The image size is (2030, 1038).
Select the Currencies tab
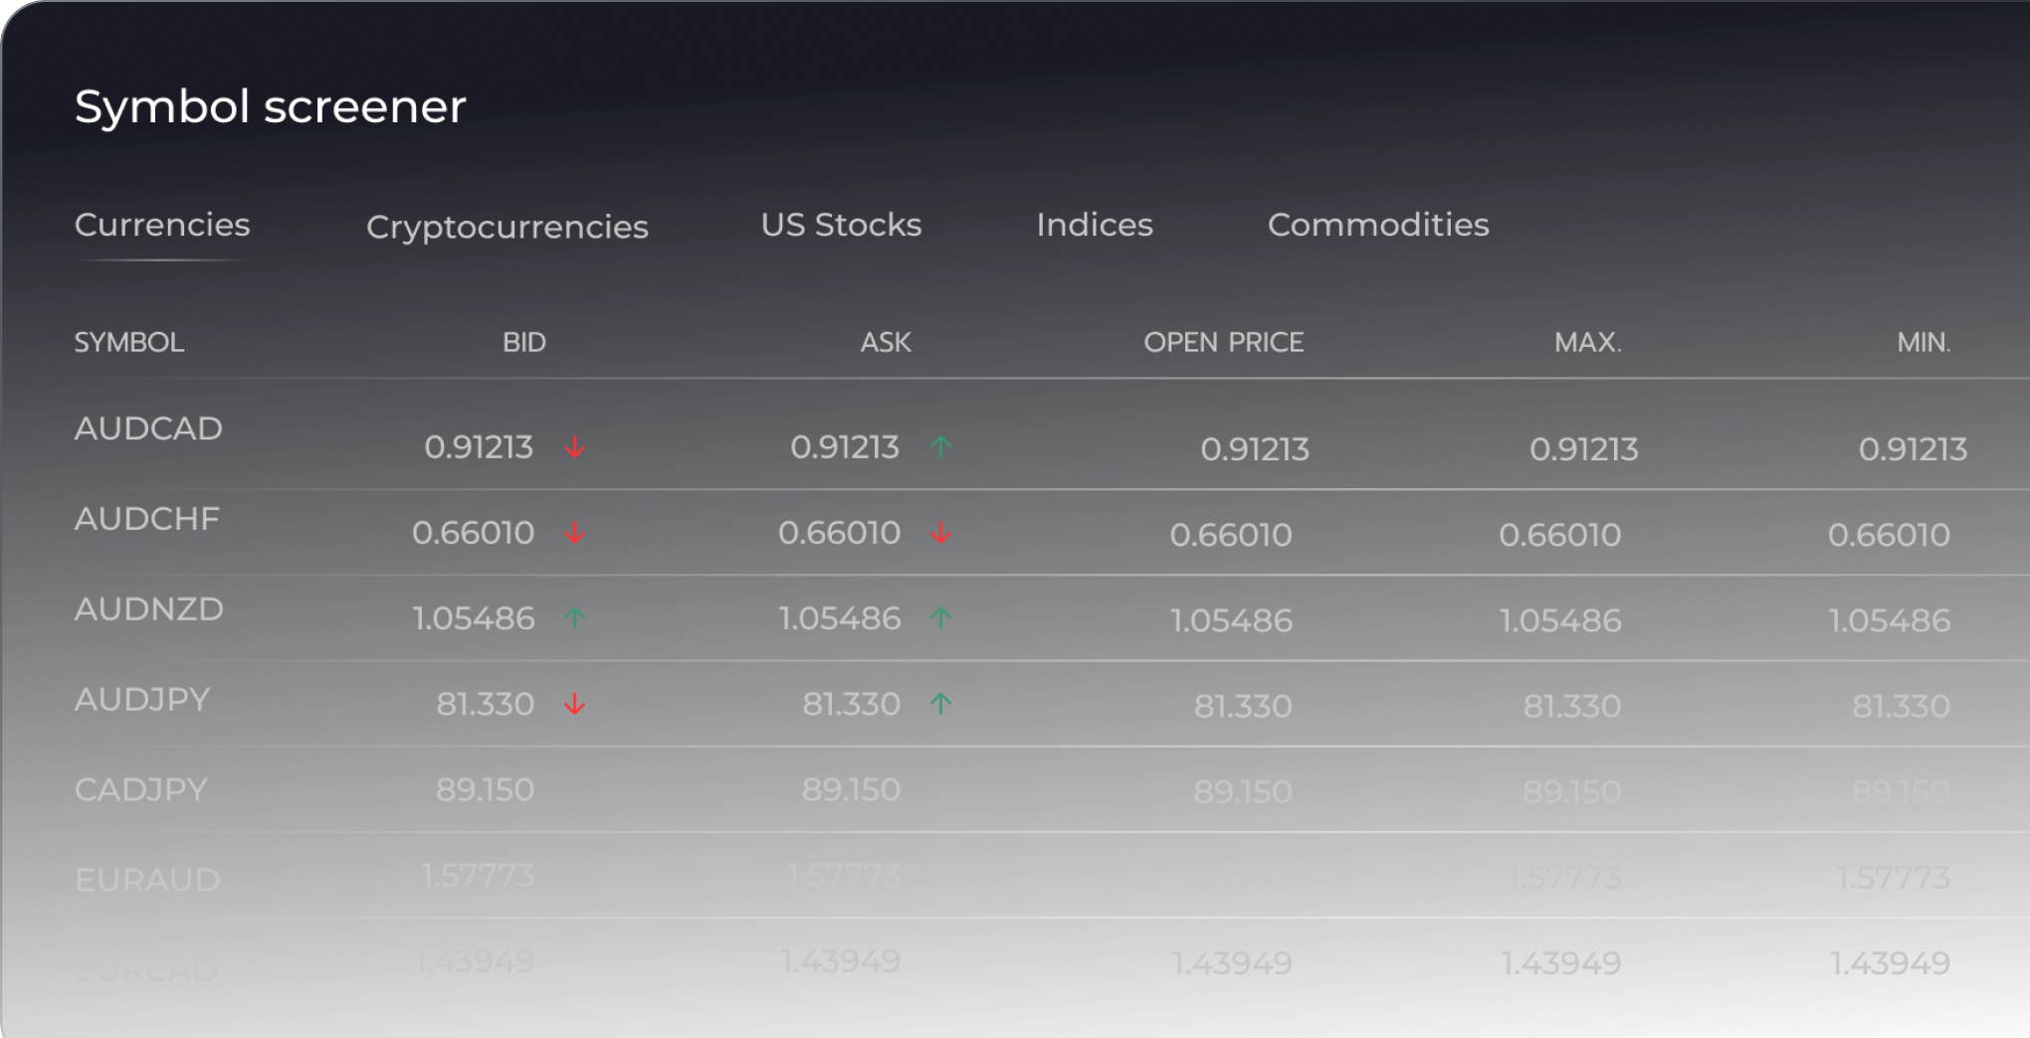(162, 225)
